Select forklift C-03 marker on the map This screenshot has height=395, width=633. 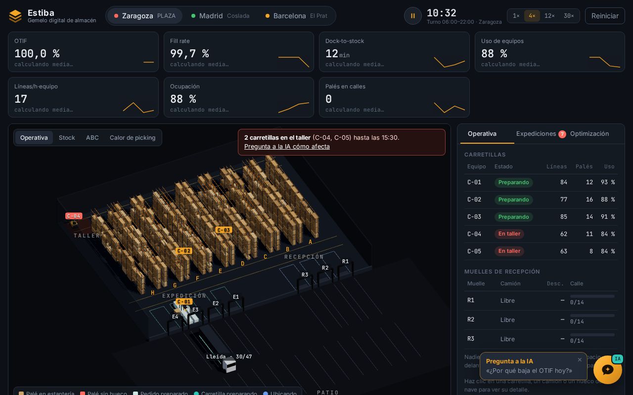pos(224,230)
